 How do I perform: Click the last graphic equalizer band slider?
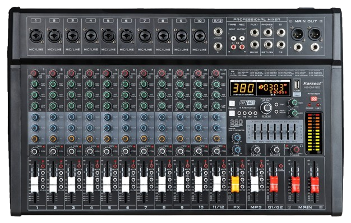pyautogui.click(x=295, y=132)
